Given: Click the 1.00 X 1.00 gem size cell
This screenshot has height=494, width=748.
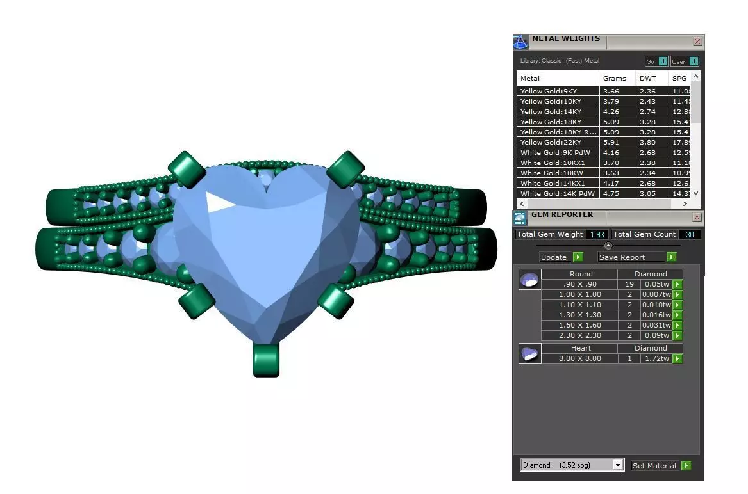Looking at the screenshot, I should tap(579, 295).
